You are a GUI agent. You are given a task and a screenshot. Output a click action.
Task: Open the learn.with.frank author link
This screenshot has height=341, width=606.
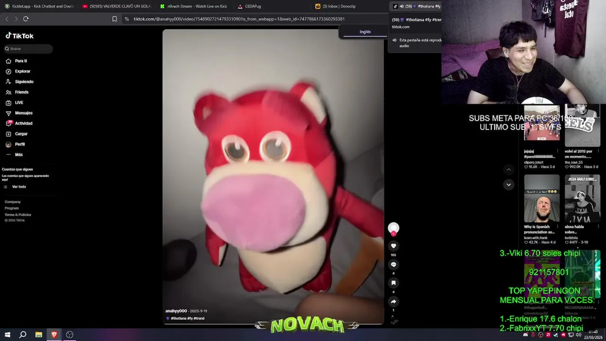(x=536, y=238)
